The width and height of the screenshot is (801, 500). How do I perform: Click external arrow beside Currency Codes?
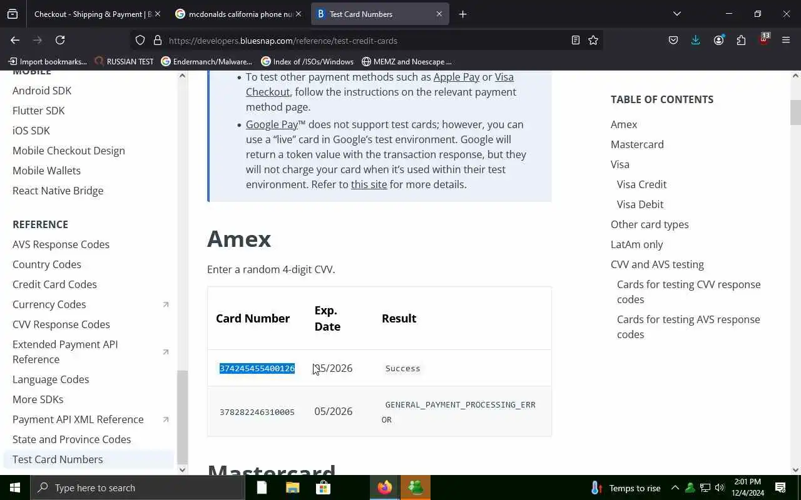pos(166,304)
